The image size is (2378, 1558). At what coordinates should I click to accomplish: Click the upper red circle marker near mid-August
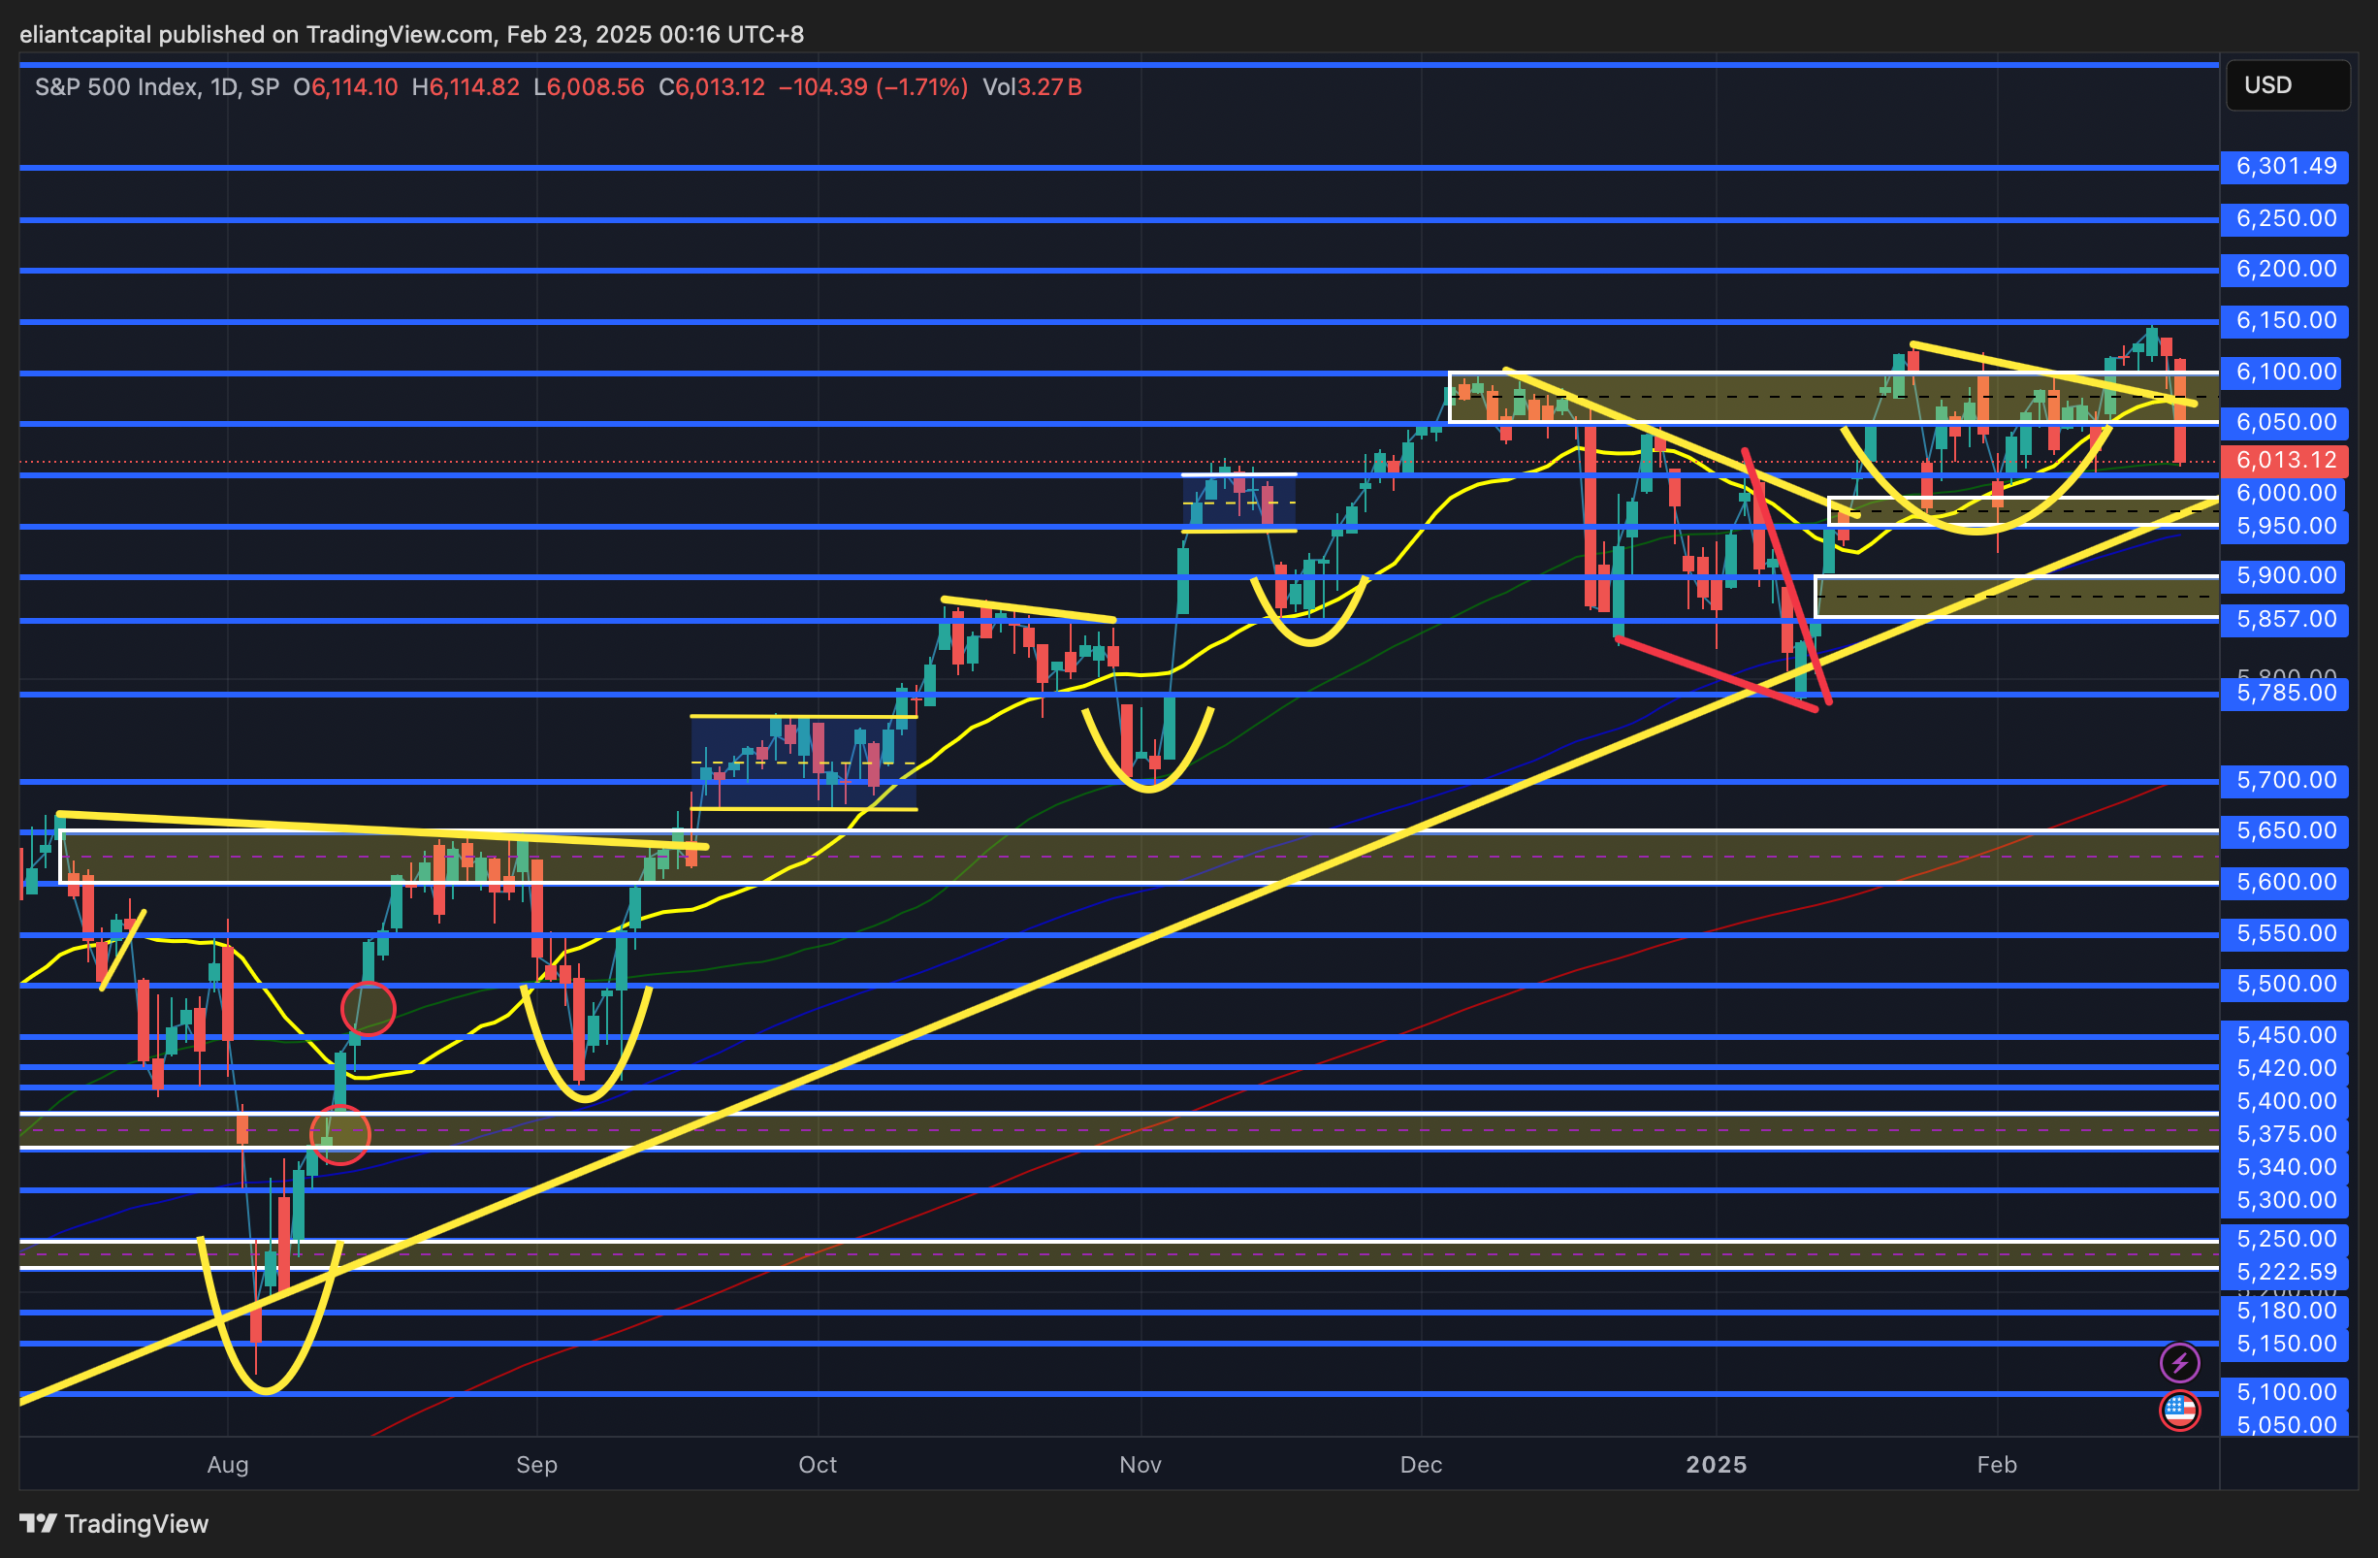pos(368,1008)
